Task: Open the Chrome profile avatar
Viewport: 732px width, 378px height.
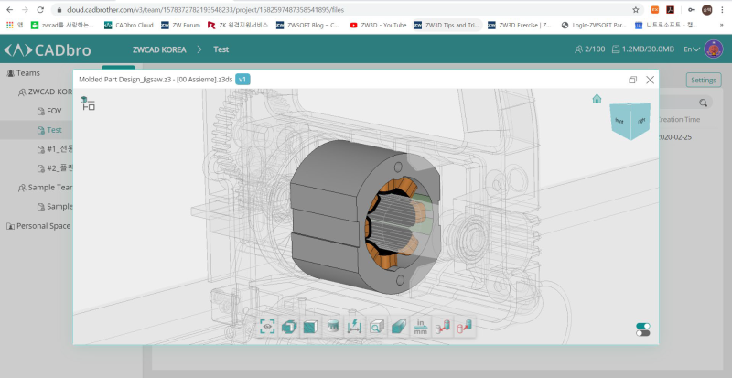Action: coord(706,9)
